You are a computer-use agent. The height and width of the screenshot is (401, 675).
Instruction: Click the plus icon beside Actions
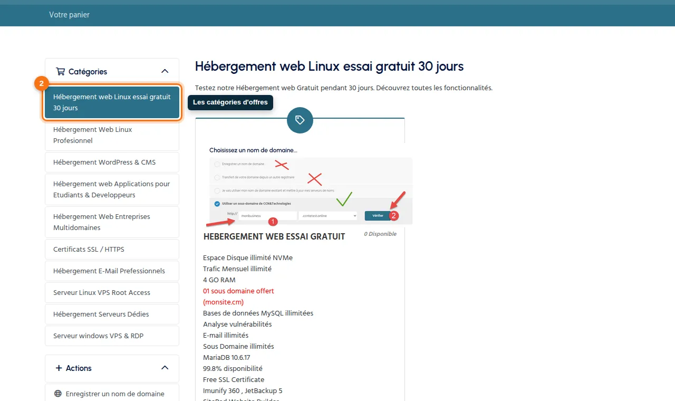click(x=59, y=368)
